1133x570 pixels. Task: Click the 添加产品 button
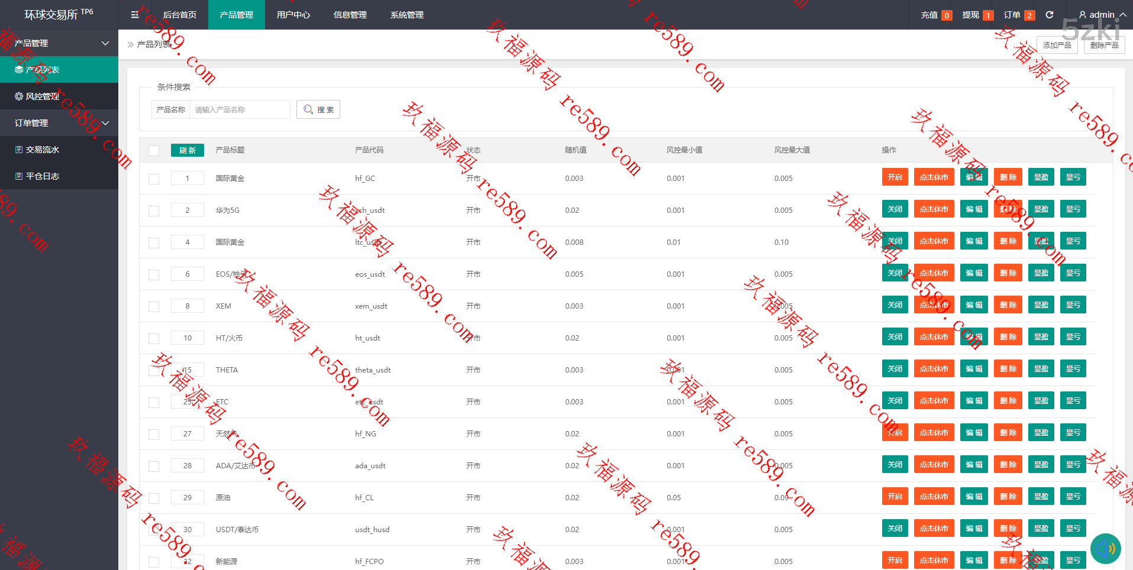click(x=1057, y=45)
